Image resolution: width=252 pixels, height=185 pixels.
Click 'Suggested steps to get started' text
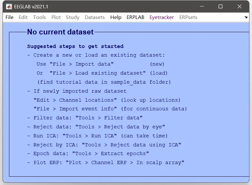point(75,46)
